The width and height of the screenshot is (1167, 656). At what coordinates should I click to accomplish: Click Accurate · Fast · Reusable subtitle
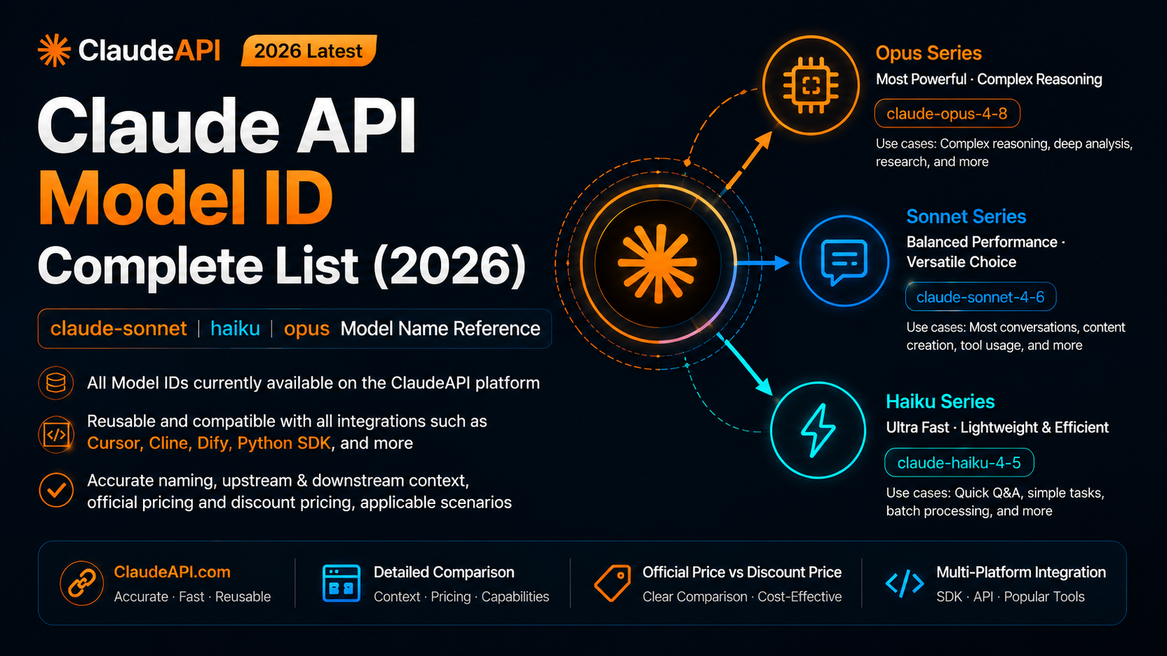(x=193, y=597)
